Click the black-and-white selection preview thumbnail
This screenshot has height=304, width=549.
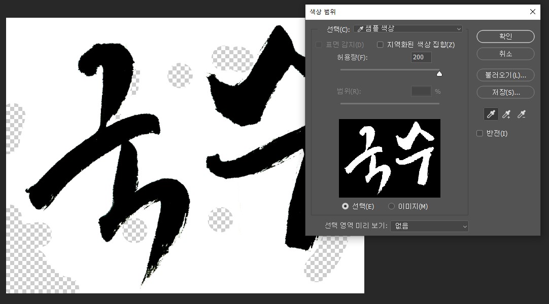390,158
